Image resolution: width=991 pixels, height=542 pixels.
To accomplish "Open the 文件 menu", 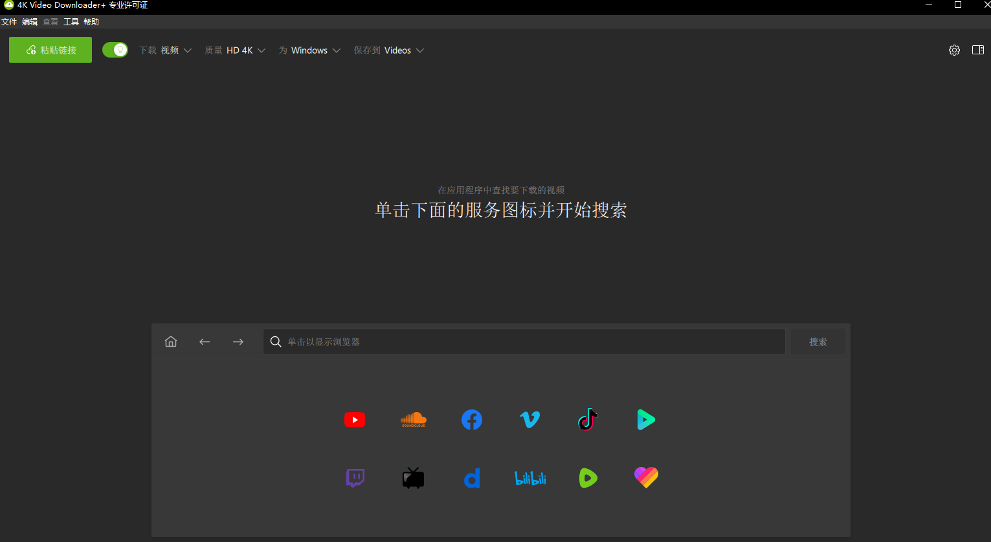I will coord(9,21).
